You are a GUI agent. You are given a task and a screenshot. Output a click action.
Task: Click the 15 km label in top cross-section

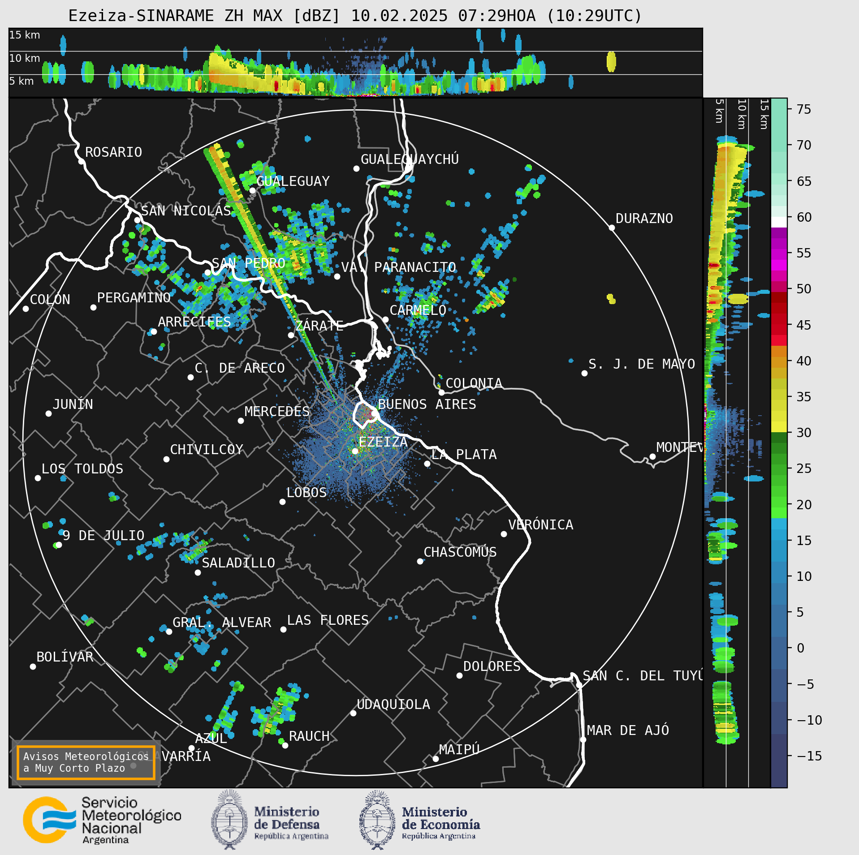pos(25,35)
